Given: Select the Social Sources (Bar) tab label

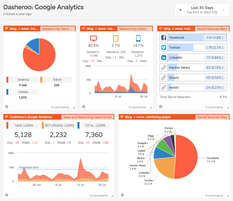Looking at the screenshot, I should click(x=212, y=29).
